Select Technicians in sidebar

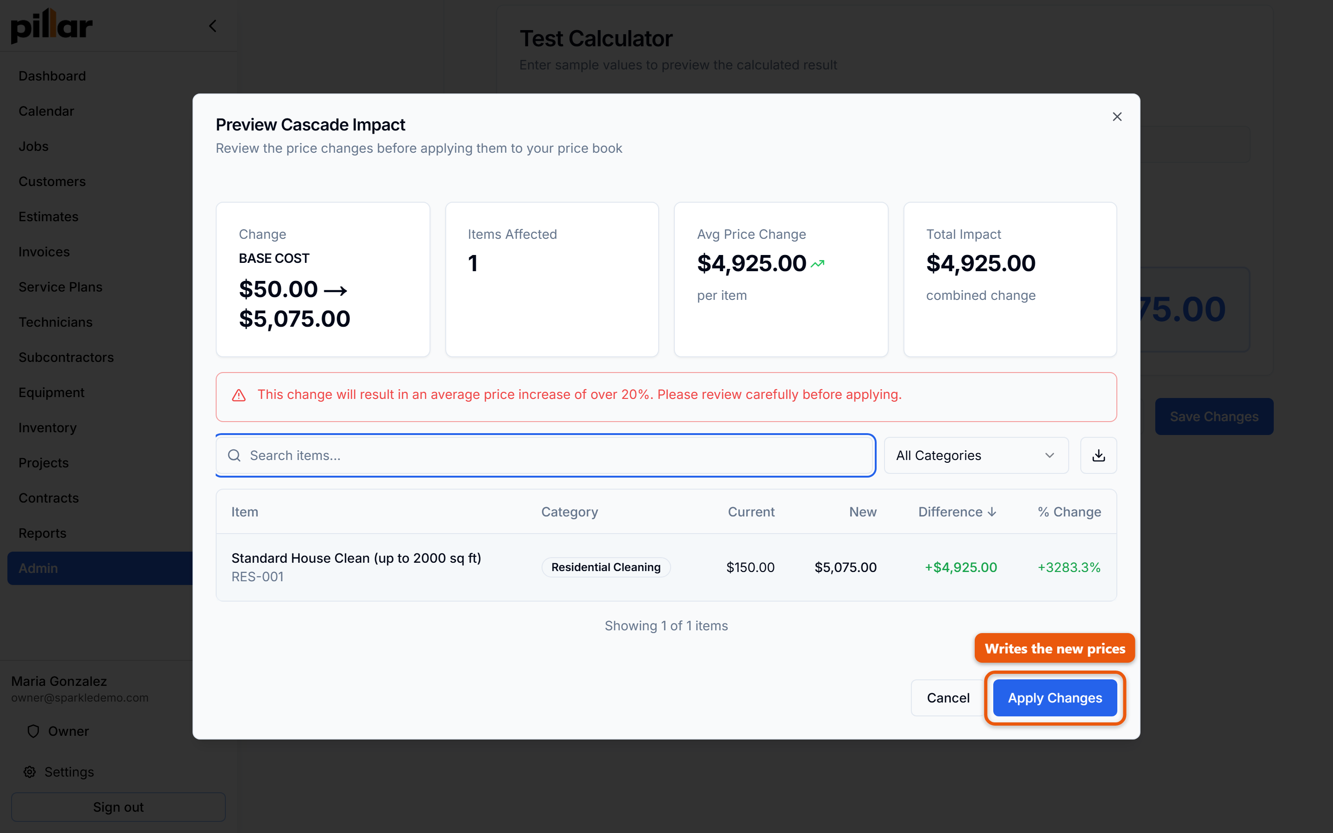pos(55,322)
